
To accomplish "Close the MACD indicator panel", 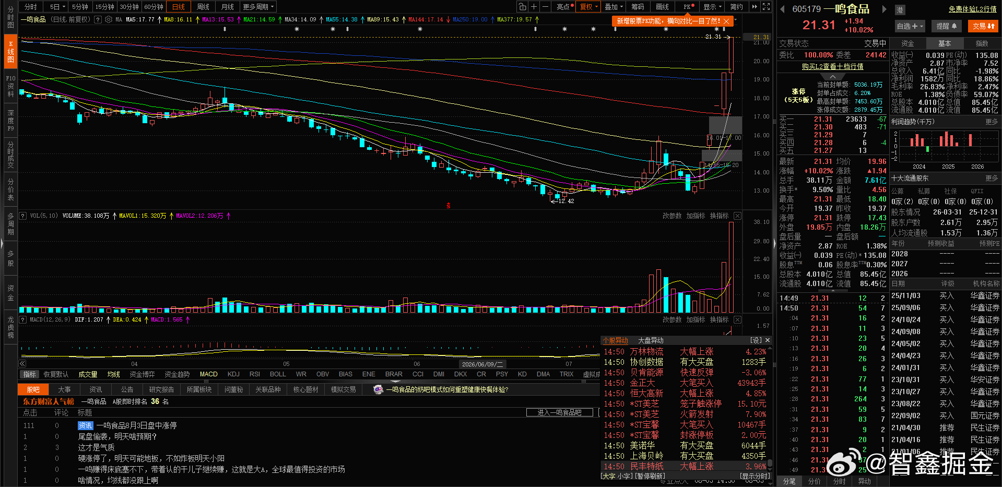I will click(737, 319).
